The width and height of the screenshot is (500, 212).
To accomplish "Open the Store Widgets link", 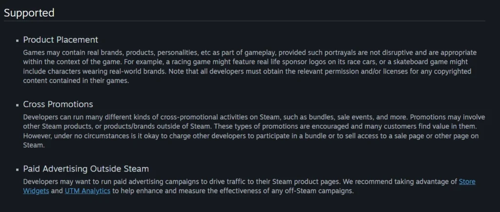I will tap(467, 182).
